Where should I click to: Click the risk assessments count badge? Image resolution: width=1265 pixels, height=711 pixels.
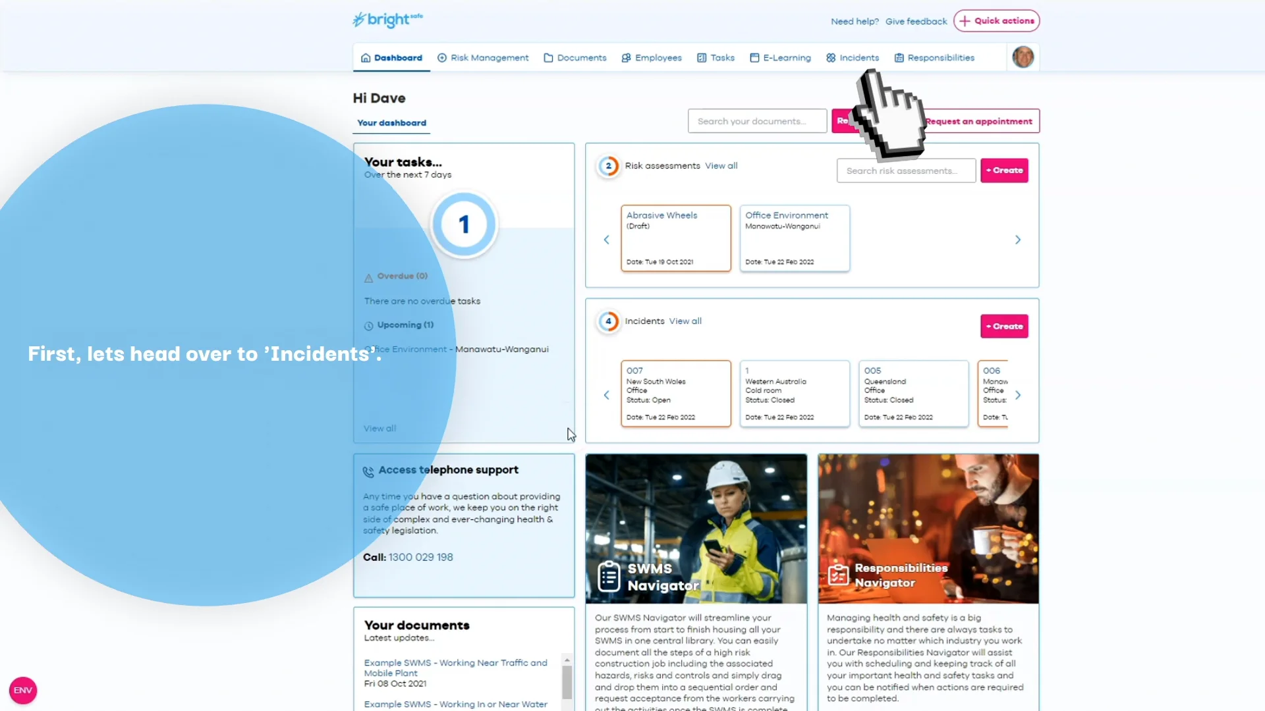(608, 166)
